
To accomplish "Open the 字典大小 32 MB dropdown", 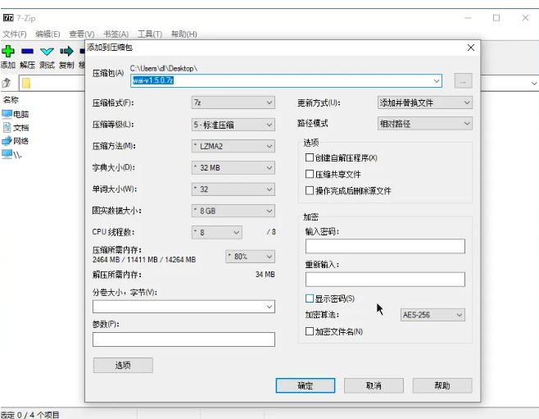I will (x=233, y=167).
